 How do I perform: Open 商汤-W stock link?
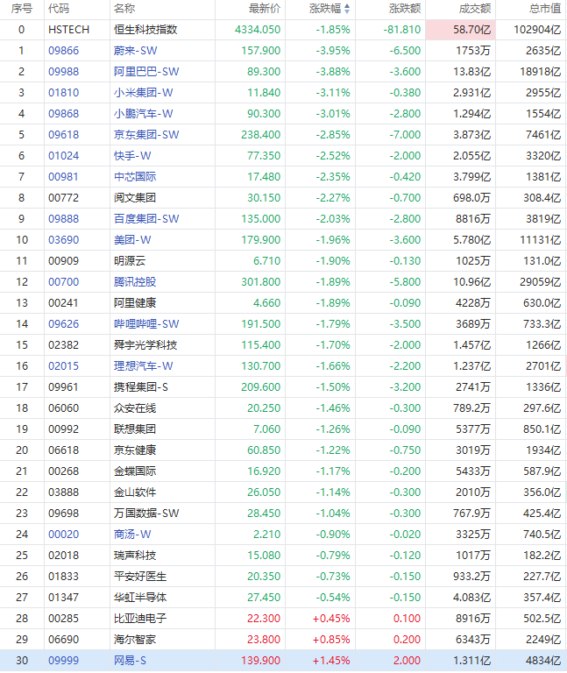coord(132,535)
